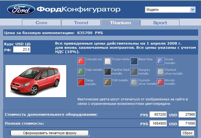This screenshot has height=138, width=201.
Task: Click the Panther black metallic label
Action: pyautogui.click(x=121, y=72)
